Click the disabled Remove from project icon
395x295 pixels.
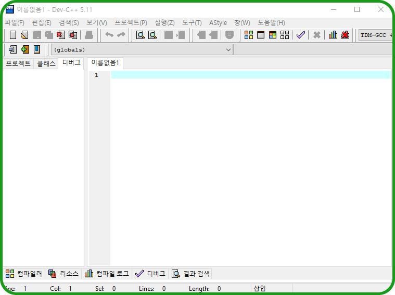[213, 35]
